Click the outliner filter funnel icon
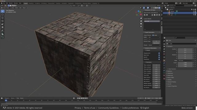 coord(192,5)
